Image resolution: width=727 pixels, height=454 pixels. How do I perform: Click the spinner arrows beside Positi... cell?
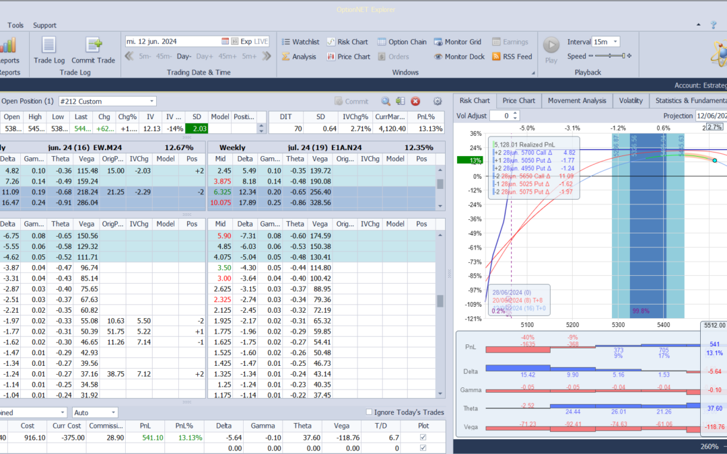[261, 128]
